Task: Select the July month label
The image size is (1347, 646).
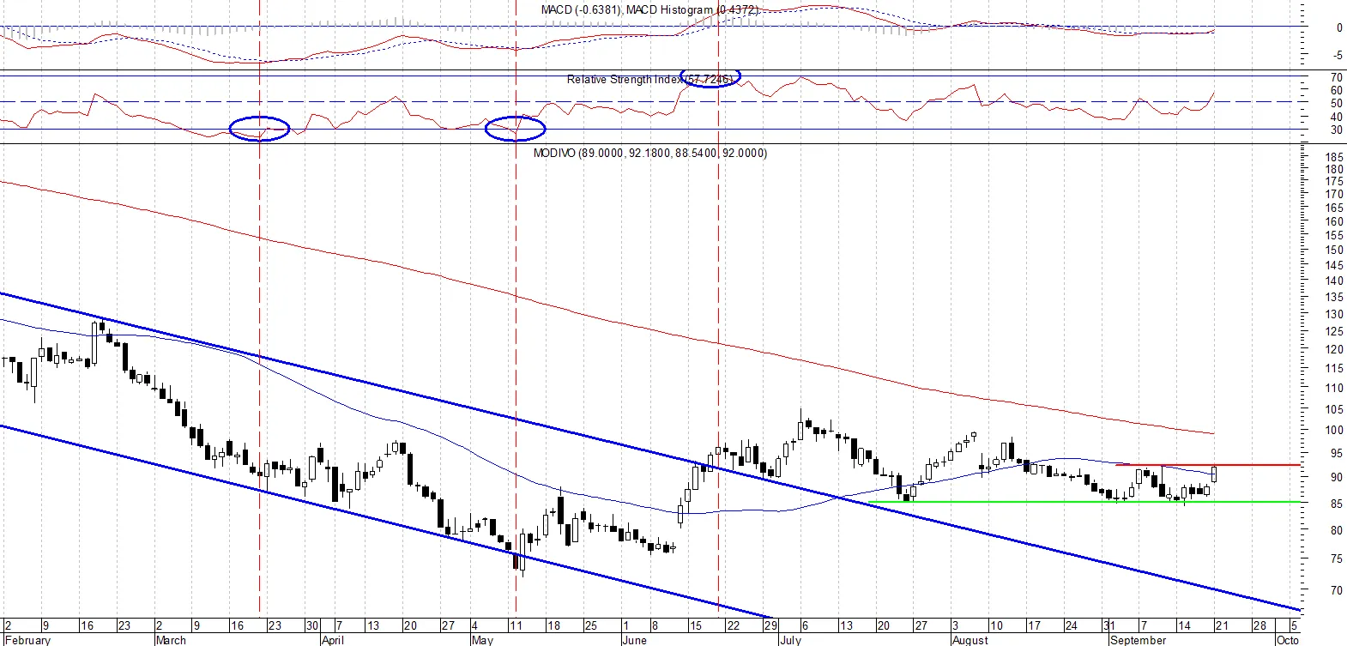Action: 790,640
